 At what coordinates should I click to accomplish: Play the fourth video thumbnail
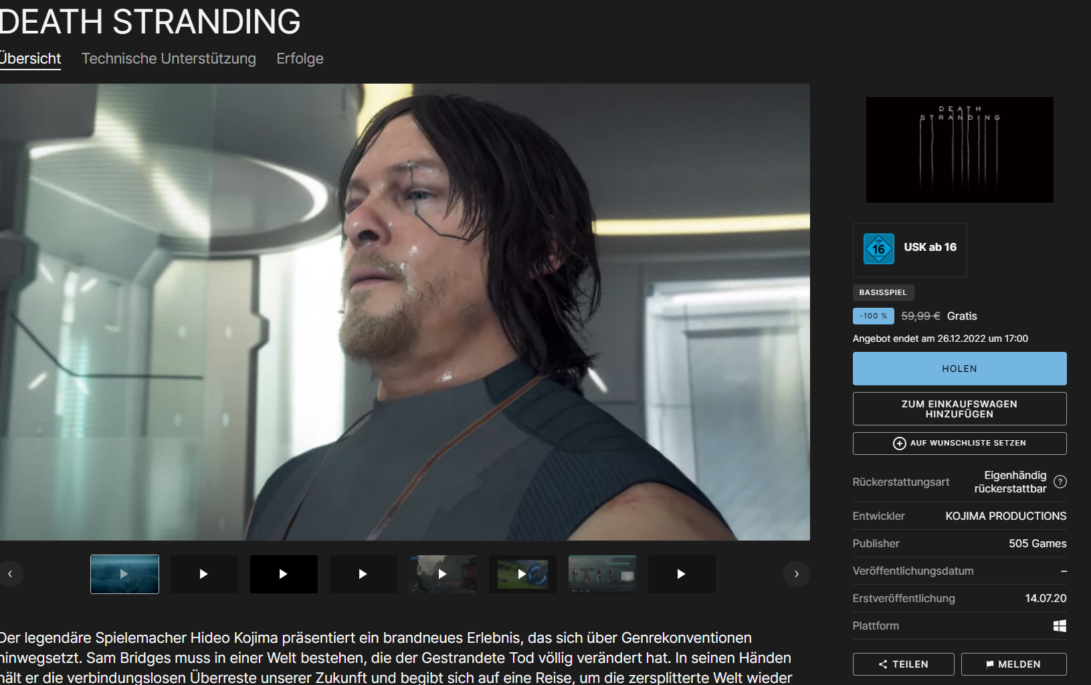(363, 574)
